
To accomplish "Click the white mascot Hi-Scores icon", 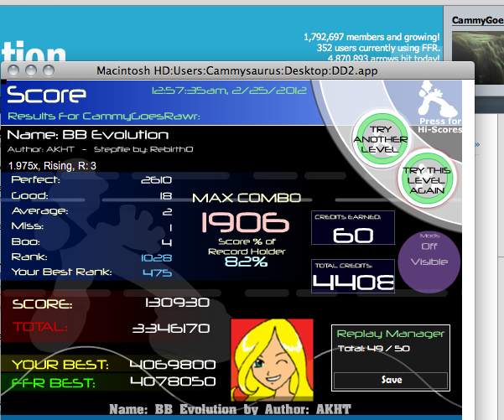I will pyautogui.click(x=438, y=98).
